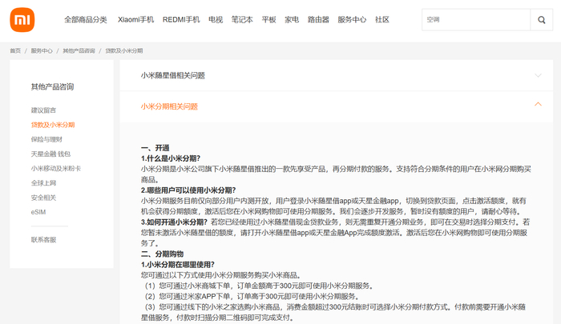Open 小米移动及米粉卡 in sidebar
The height and width of the screenshot is (324, 561).
pos(56,168)
